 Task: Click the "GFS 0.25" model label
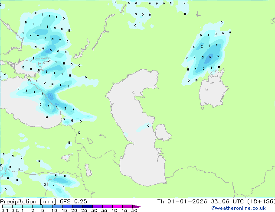point(73,202)
